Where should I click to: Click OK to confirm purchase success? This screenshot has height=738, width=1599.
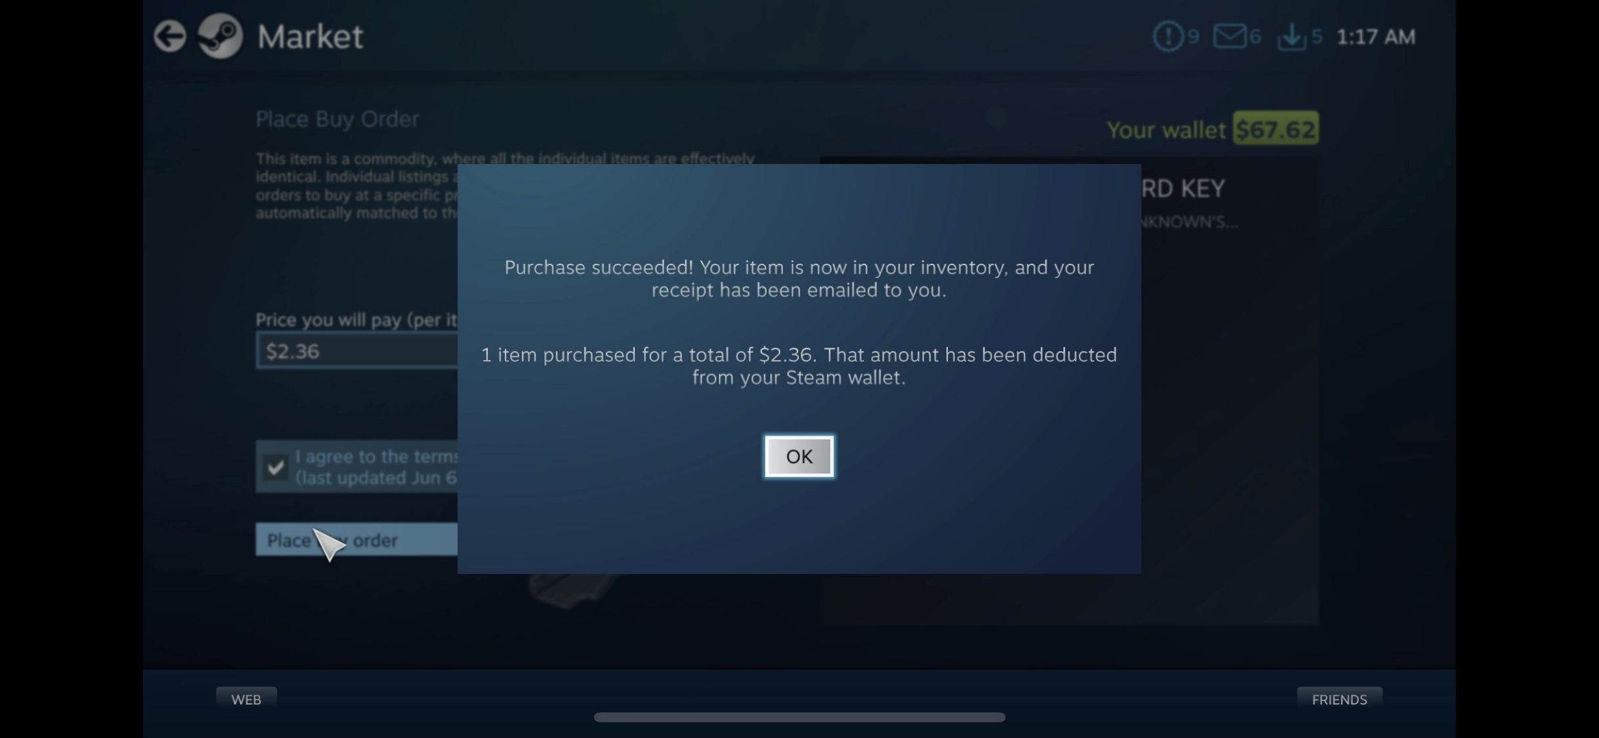point(798,456)
